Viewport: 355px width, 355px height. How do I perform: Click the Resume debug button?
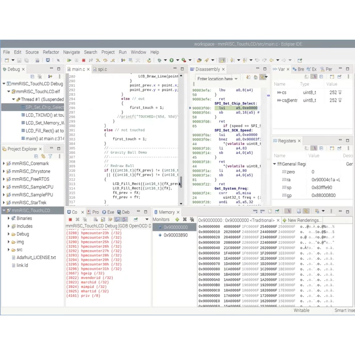point(69,60)
